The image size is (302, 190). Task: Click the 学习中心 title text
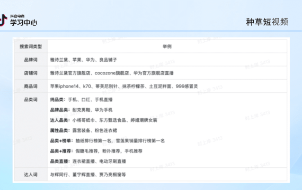(x=24, y=23)
